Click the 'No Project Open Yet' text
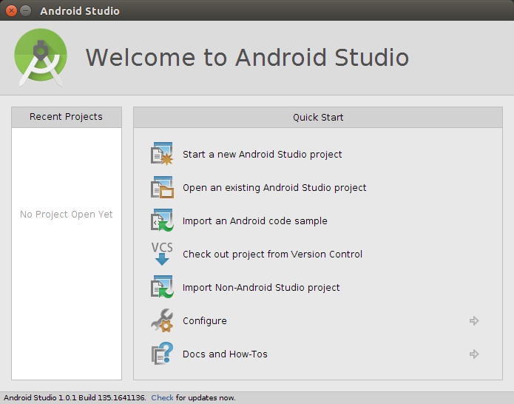 coord(67,215)
